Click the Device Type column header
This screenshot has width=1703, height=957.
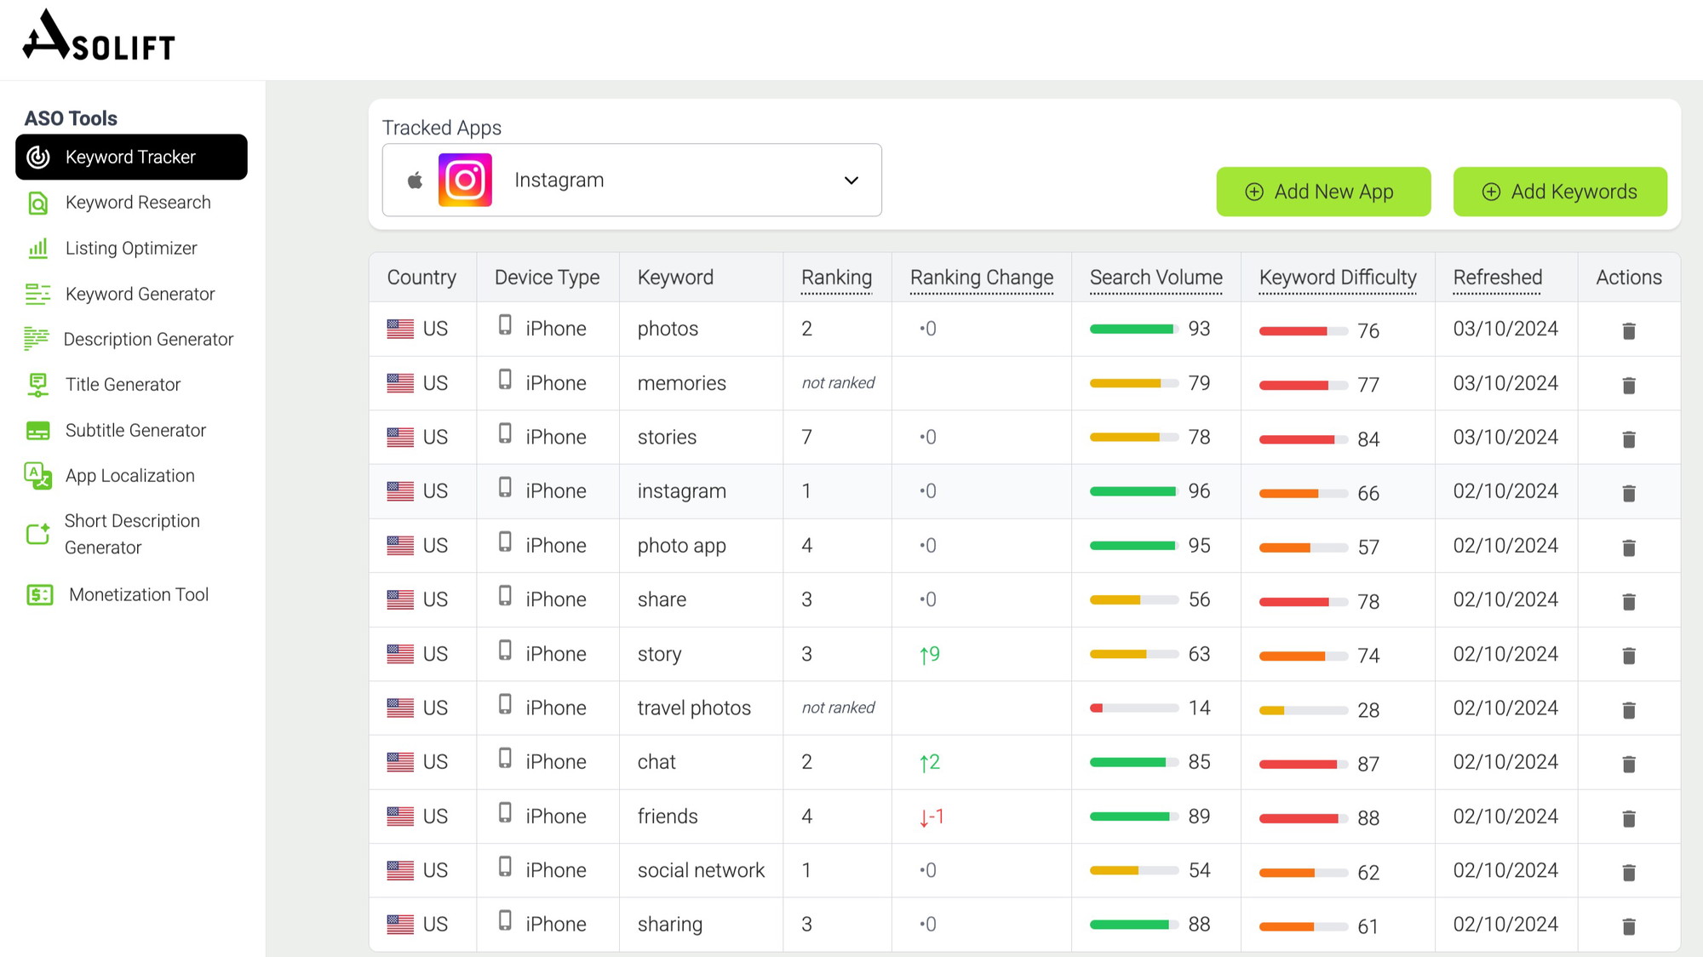coord(547,278)
